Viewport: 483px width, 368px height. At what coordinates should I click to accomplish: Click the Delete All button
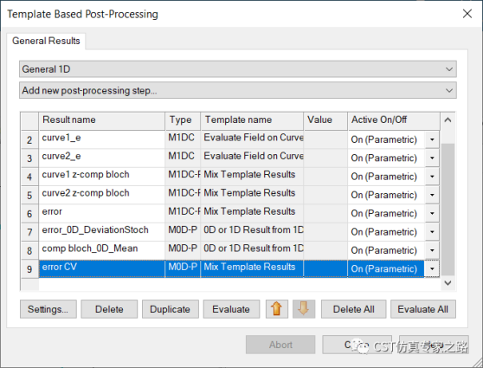(354, 309)
